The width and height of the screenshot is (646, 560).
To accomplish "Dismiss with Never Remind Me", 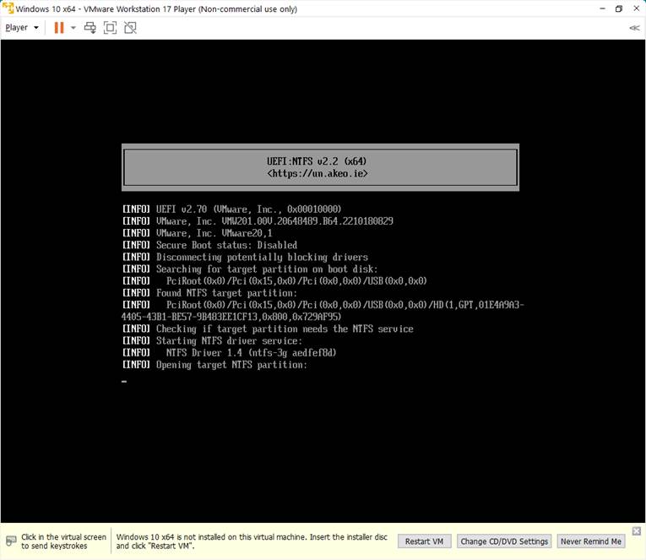I will click(x=591, y=541).
